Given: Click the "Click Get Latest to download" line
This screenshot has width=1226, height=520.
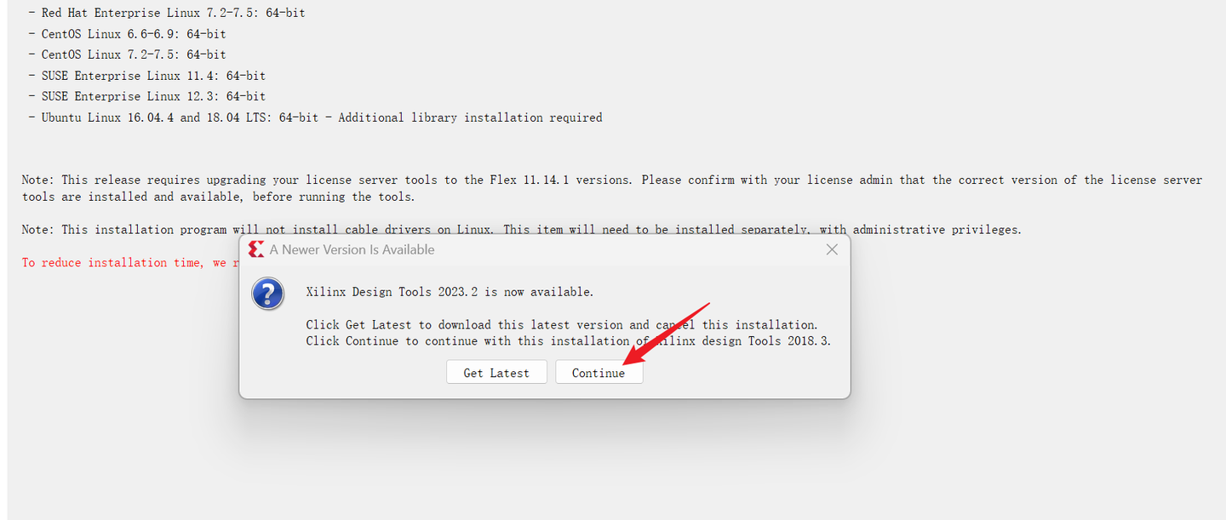Looking at the screenshot, I should pos(561,325).
